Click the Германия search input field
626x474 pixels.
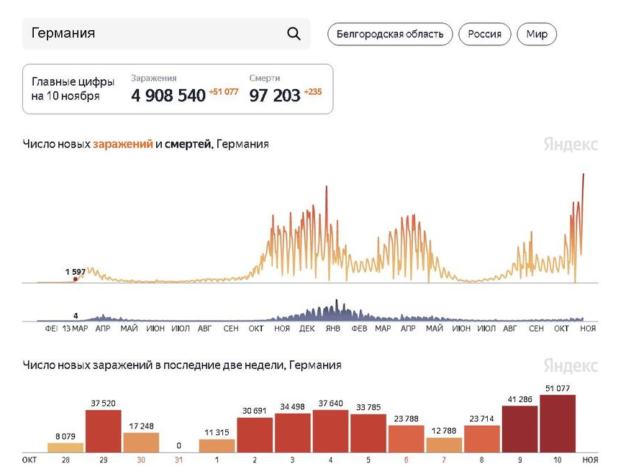click(151, 34)
